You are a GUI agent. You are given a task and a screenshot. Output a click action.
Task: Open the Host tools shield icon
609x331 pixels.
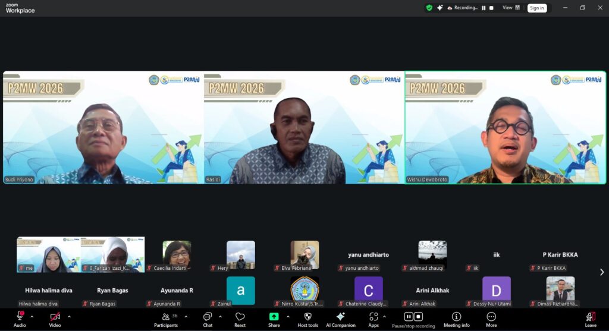coord(308,317)
